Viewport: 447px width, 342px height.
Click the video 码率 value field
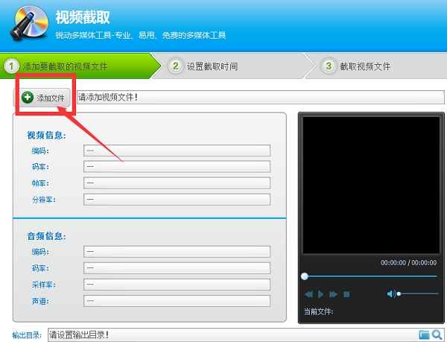point(177,166)
